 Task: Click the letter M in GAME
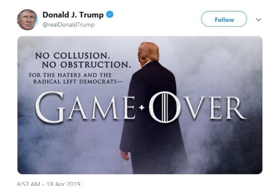[x=105, y=108]
